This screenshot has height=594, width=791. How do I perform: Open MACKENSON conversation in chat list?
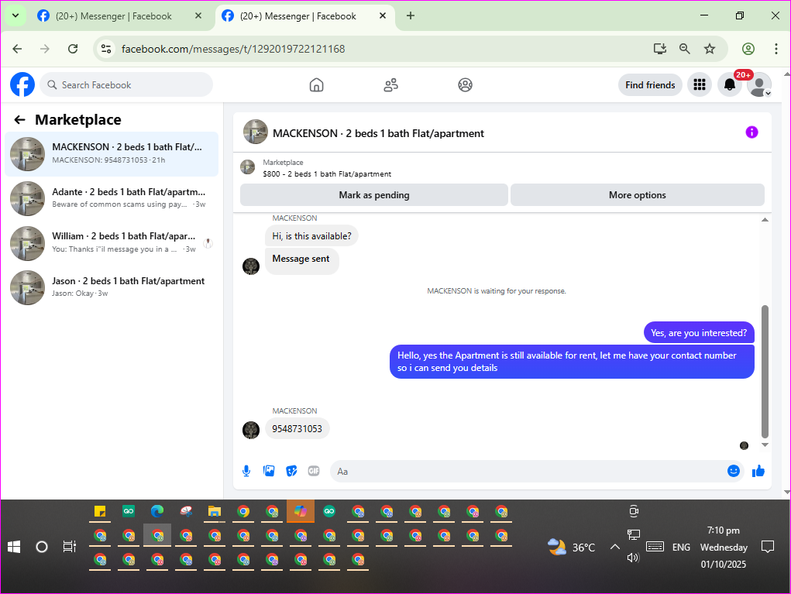(x=112, y=154)
